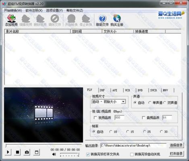Image resolution: width=189 pixels, height=161 pixels.
Task: Click the Select Directory (选择目录) button
Action: click(176, 145)
